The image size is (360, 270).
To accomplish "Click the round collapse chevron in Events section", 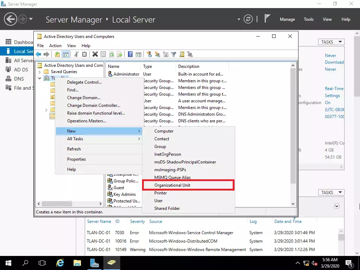I will [337, 206].
